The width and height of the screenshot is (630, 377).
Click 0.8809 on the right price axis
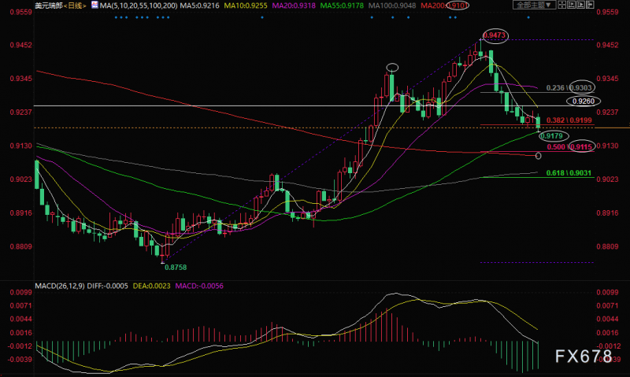(x=607, y=246)
